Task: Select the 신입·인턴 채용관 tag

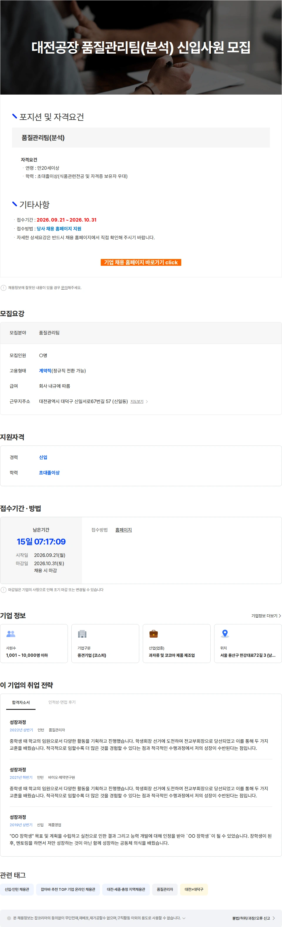Action: click(17, 890)
